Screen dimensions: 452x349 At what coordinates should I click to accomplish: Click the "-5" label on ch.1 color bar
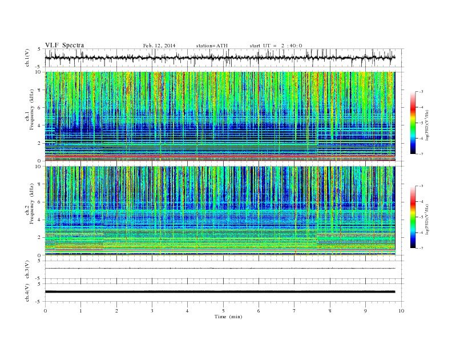point(421,123)
